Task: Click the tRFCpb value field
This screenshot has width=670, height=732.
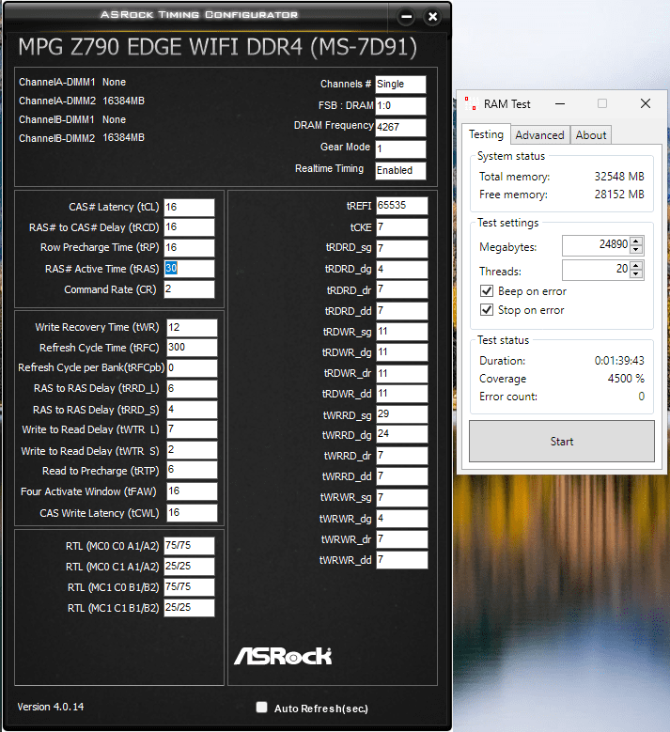Action: (x=192, y=367)
